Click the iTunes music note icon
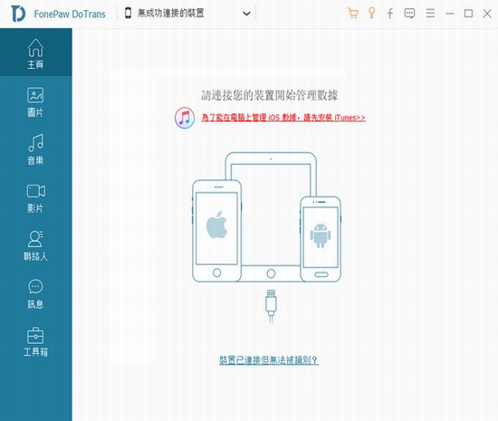Viewport: 498px width, 421px height. [x=185, y=118]
